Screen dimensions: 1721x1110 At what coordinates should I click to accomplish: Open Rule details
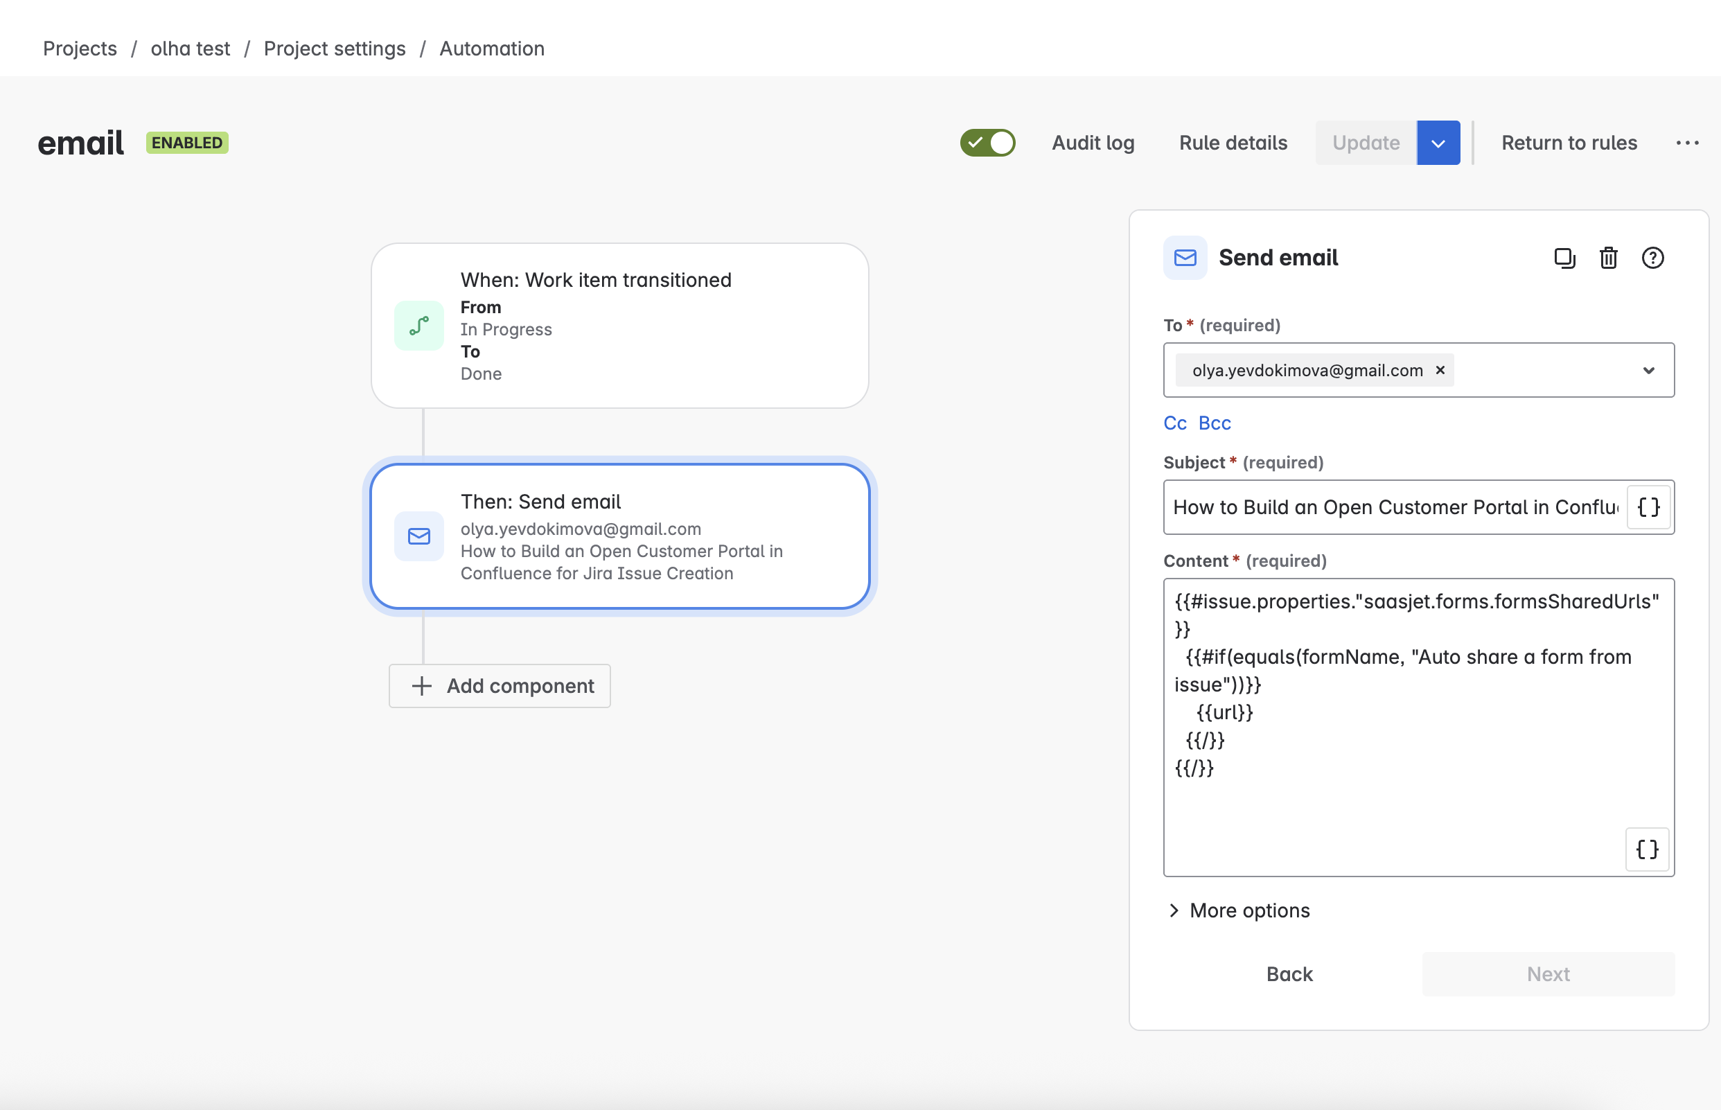click(1233, 143)
